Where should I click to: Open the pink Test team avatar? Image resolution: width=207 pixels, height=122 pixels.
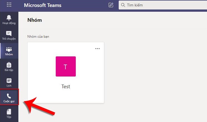(x=66, y=66)
